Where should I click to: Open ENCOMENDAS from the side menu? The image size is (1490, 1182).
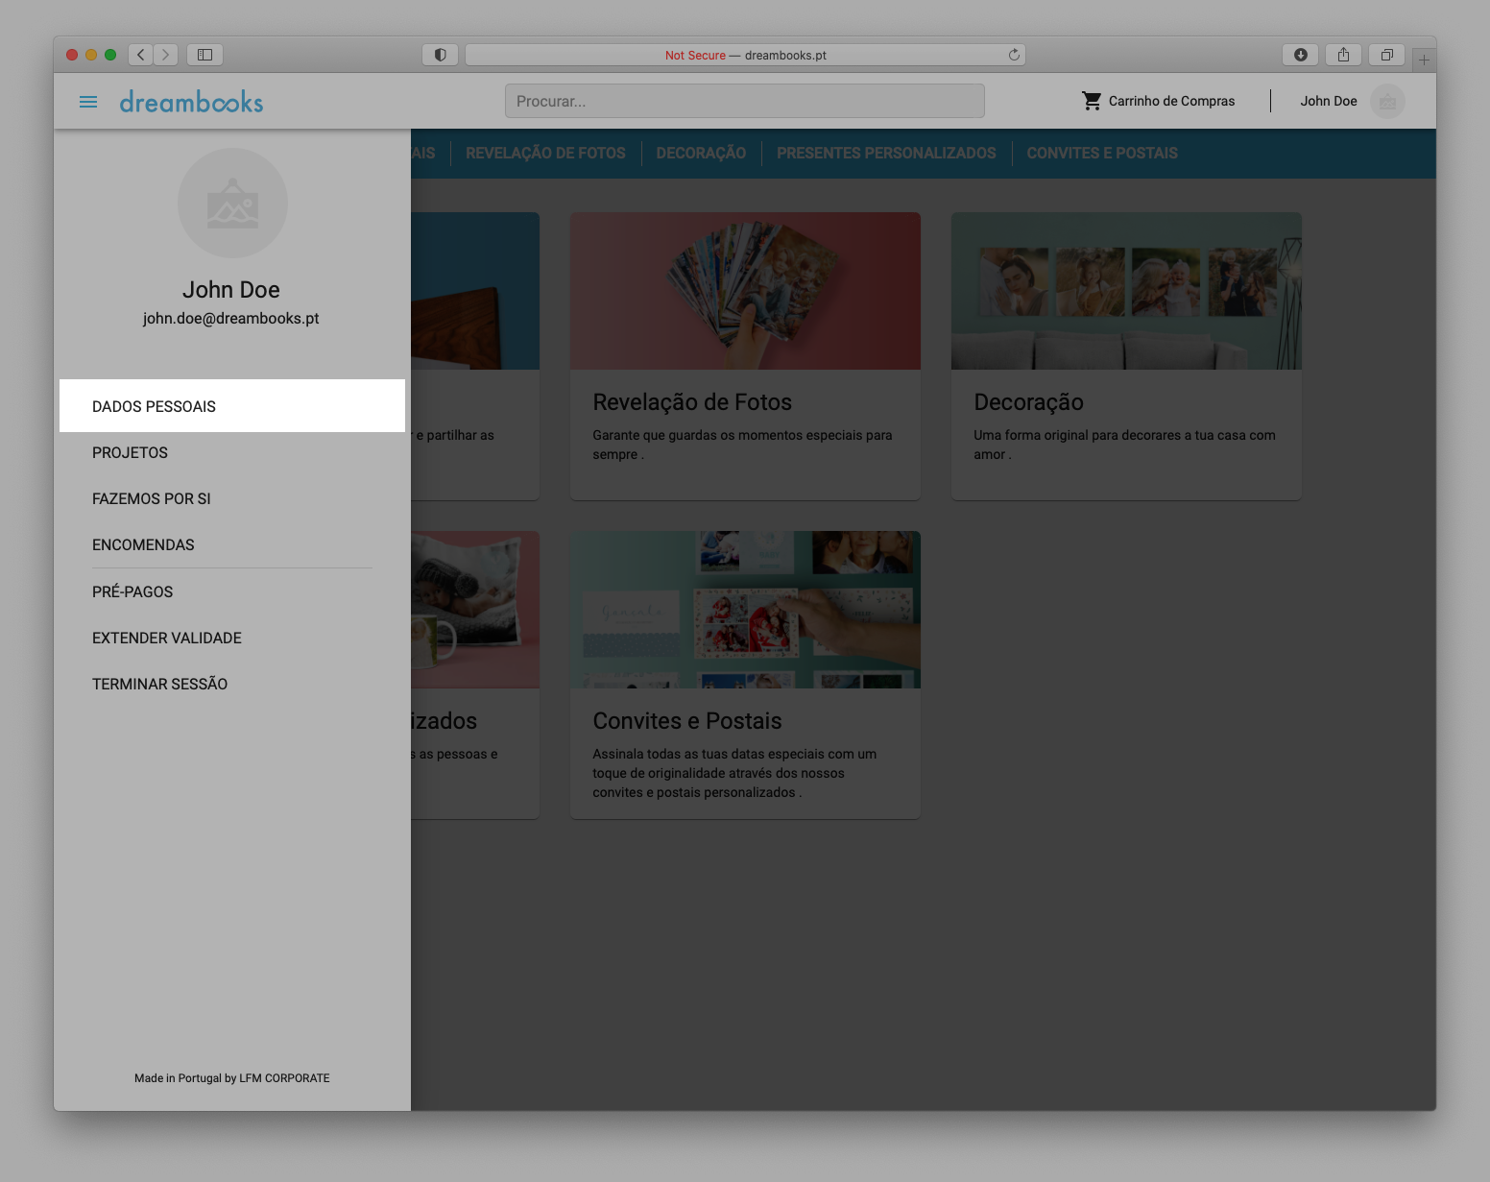[x=143, y=544]
